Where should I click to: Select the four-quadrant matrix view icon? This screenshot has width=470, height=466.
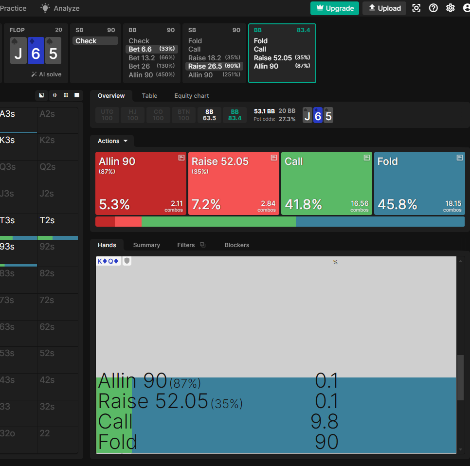(x=54, y=95)
